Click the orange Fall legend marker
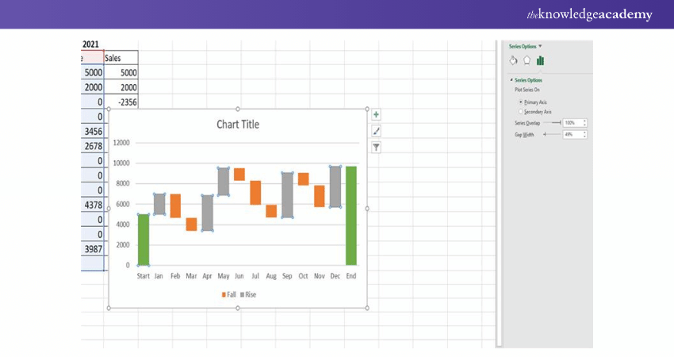Viewport: 674px width, 357px height. 224,294
